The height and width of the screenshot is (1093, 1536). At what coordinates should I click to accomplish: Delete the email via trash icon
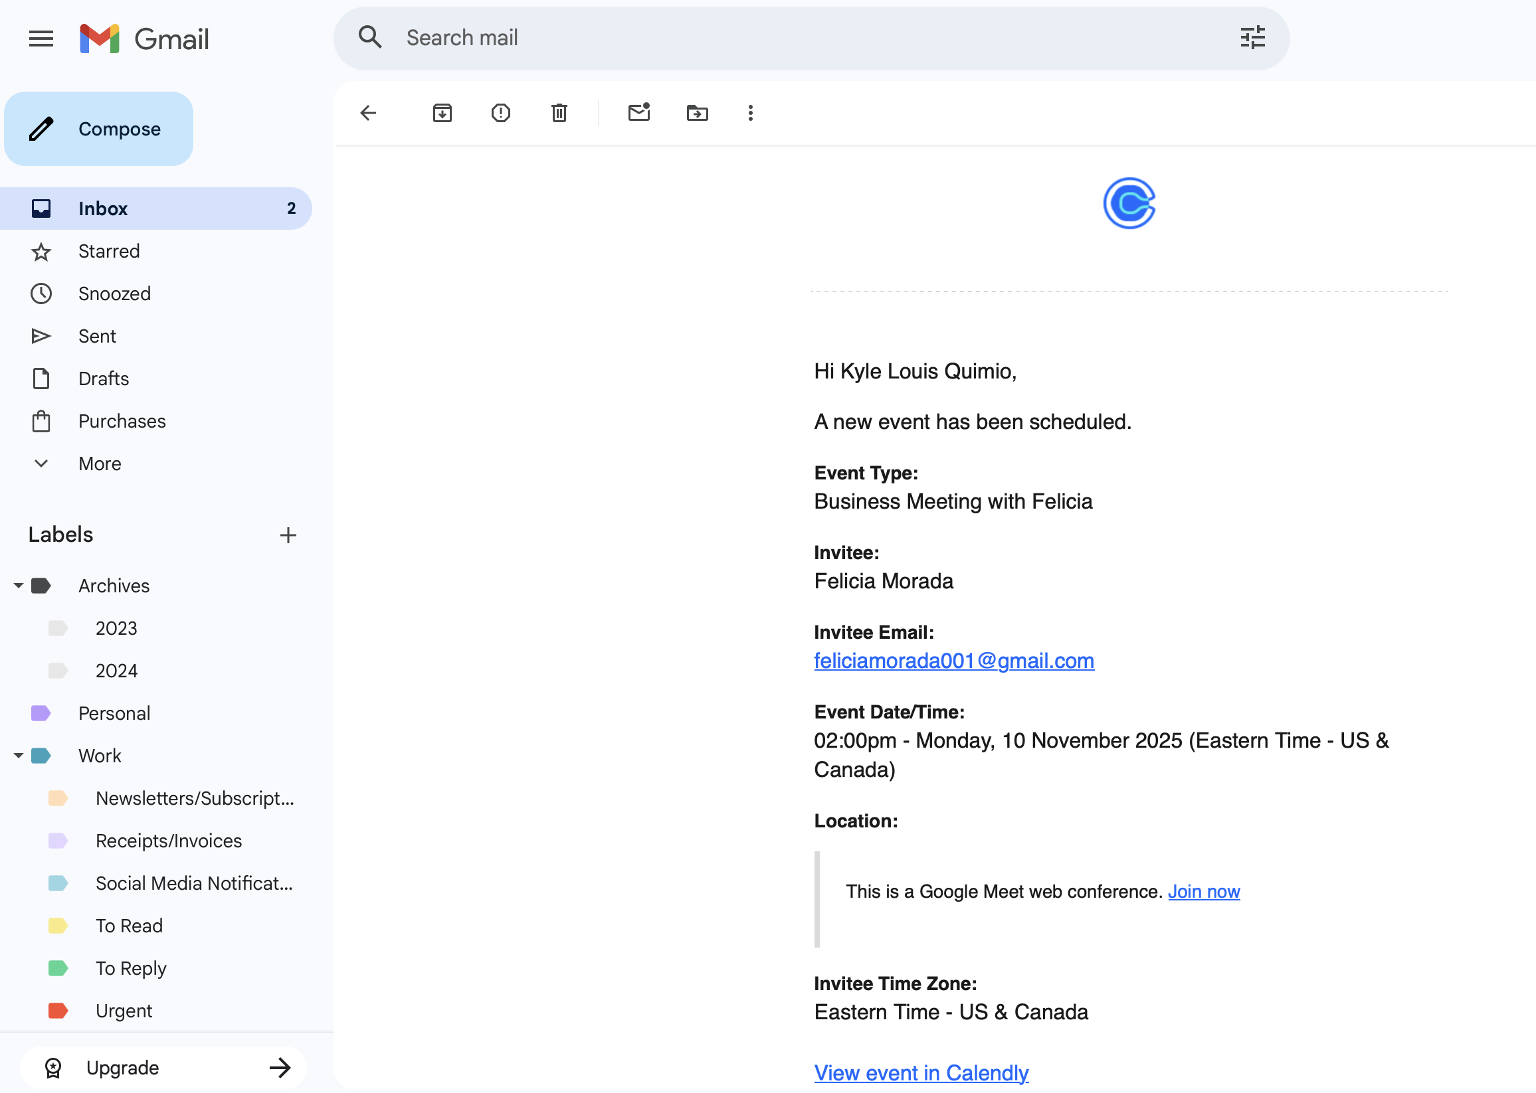(x=559, y=113)
